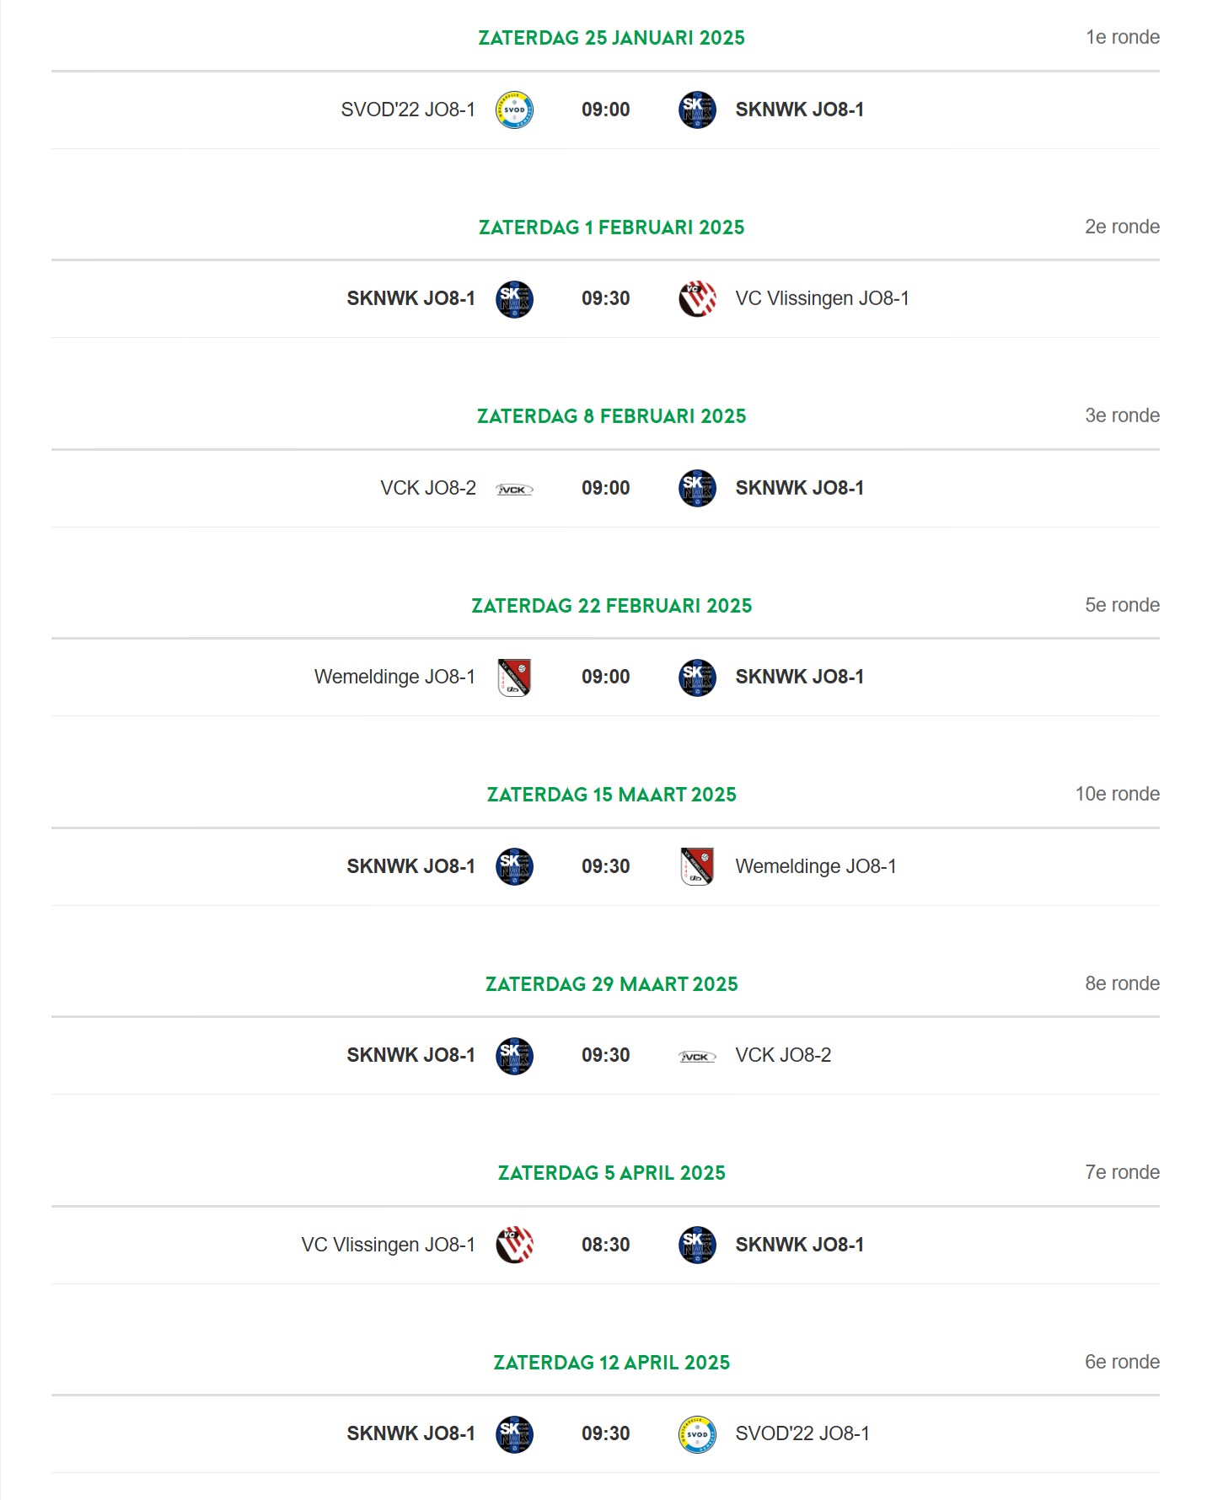Click the 10e ronde label
The image size is (1207, 1500).
click(1118, 794)
